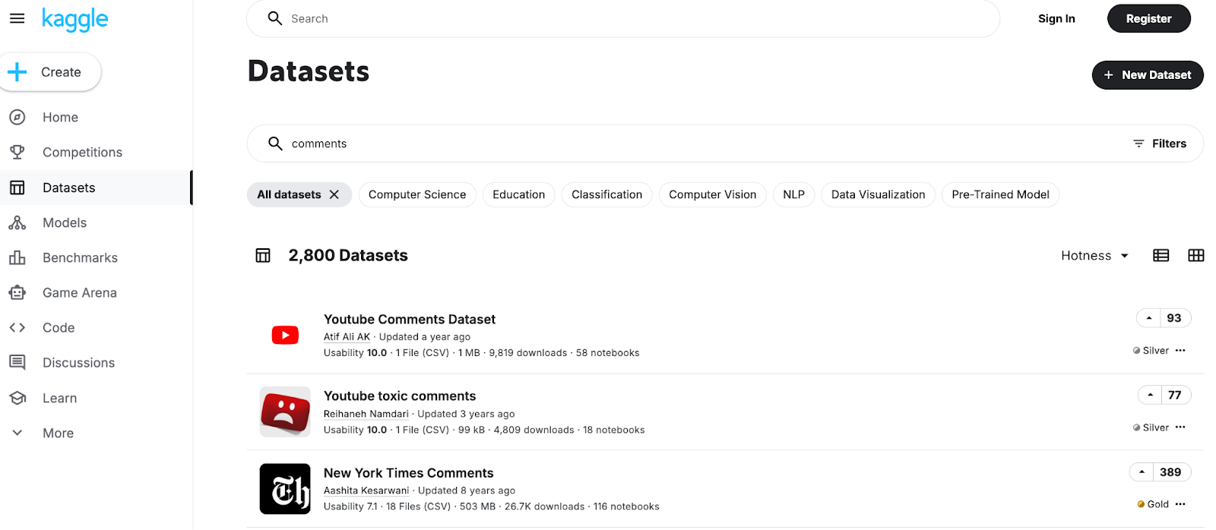Expand the More sidebar section

click(x=58, y=434)
